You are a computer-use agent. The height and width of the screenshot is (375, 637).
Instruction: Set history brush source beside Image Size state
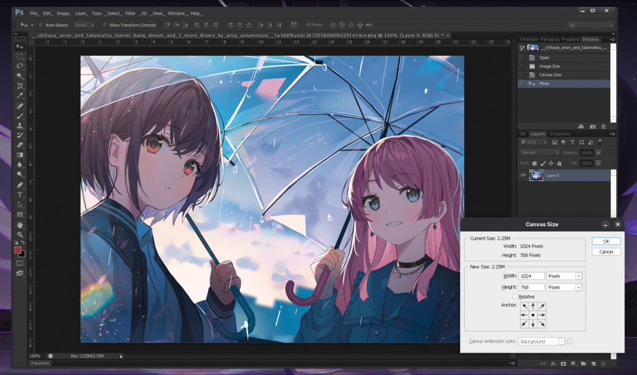click(523, 66)
